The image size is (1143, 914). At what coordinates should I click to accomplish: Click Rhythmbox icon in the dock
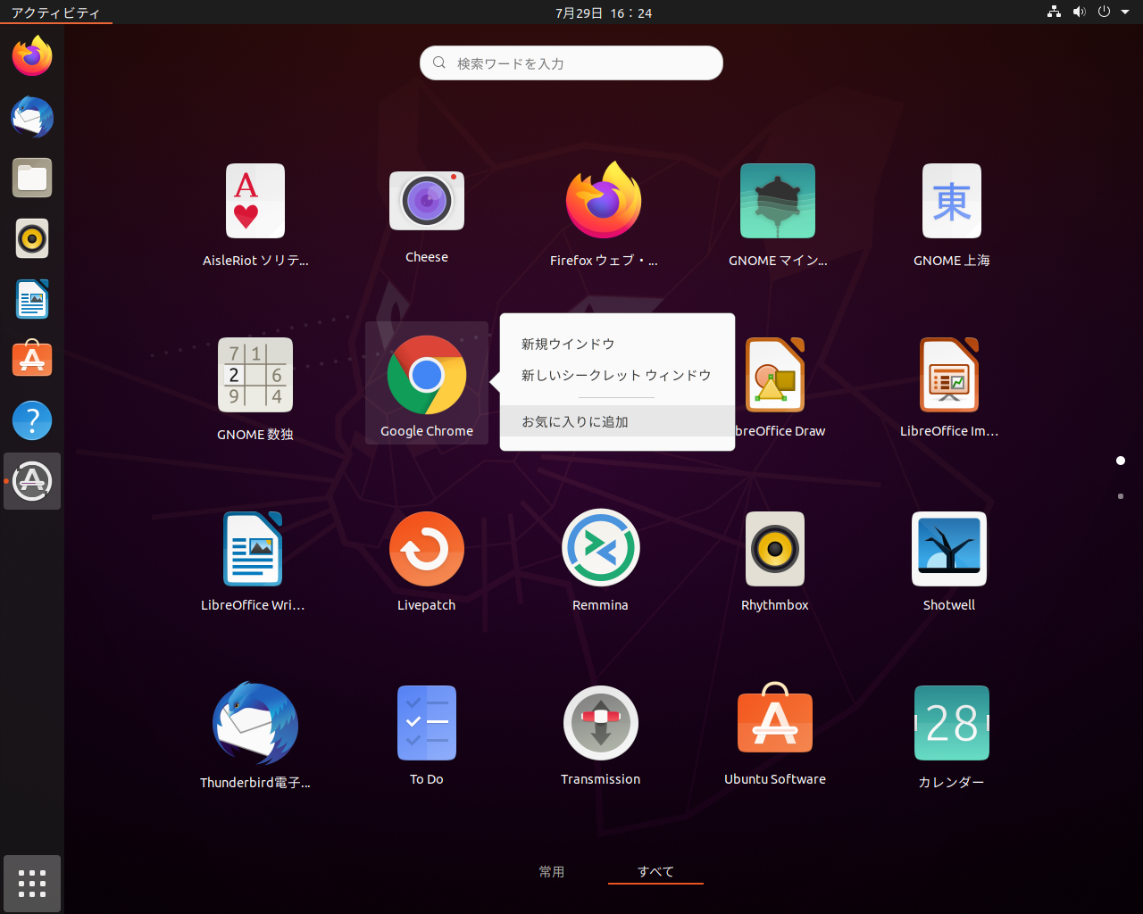point(32,238)
